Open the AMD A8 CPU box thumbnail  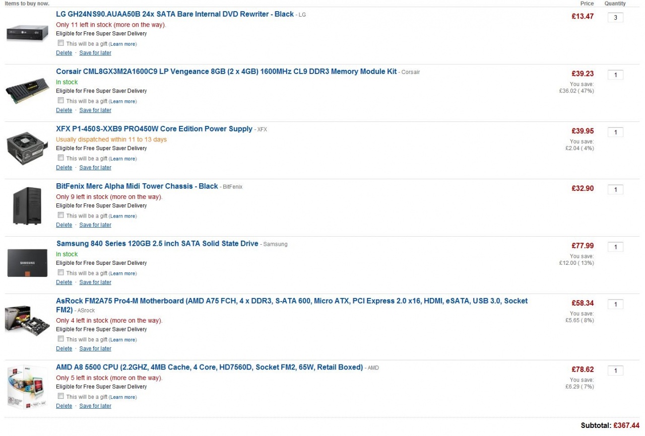pos(27,387)
